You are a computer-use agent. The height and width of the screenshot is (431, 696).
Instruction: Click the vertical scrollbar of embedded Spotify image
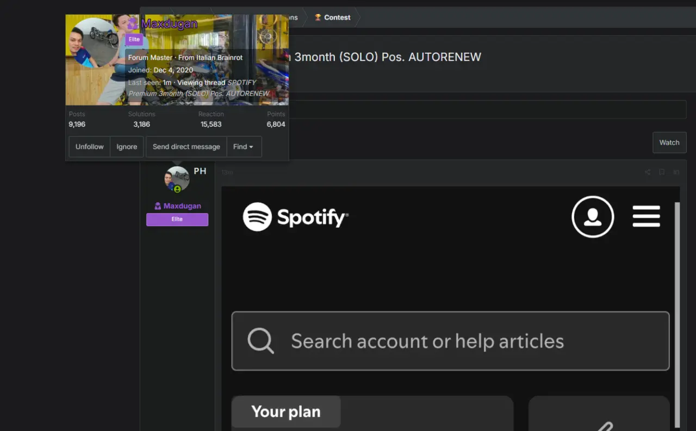tap(677, 315)
